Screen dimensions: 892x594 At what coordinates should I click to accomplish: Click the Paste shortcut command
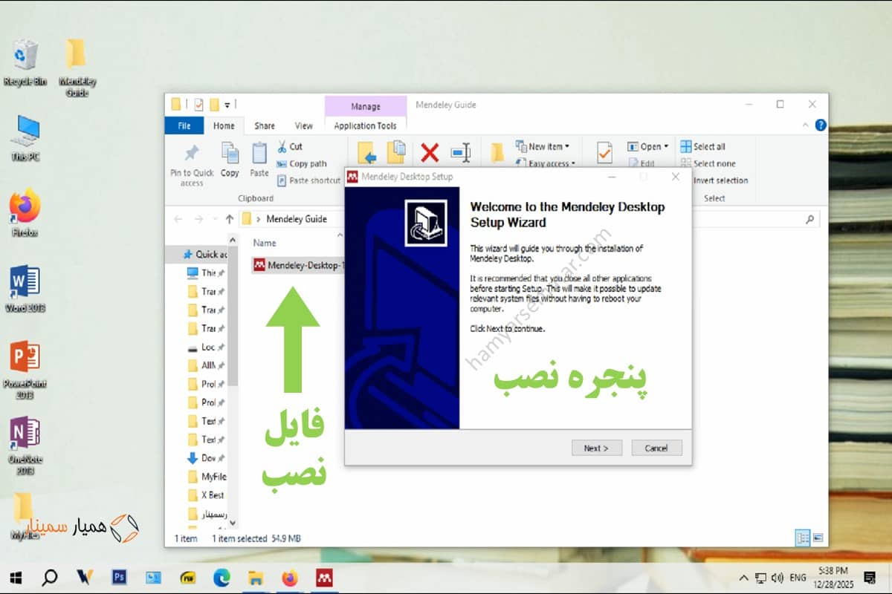[x=308, y=180]
